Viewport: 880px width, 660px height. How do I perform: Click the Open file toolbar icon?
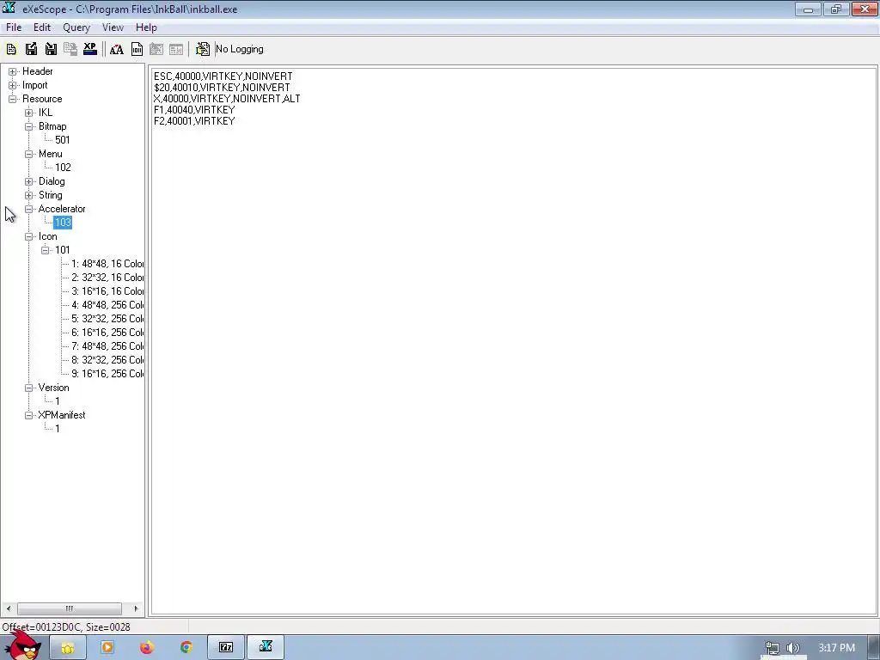tap(11, 49)
